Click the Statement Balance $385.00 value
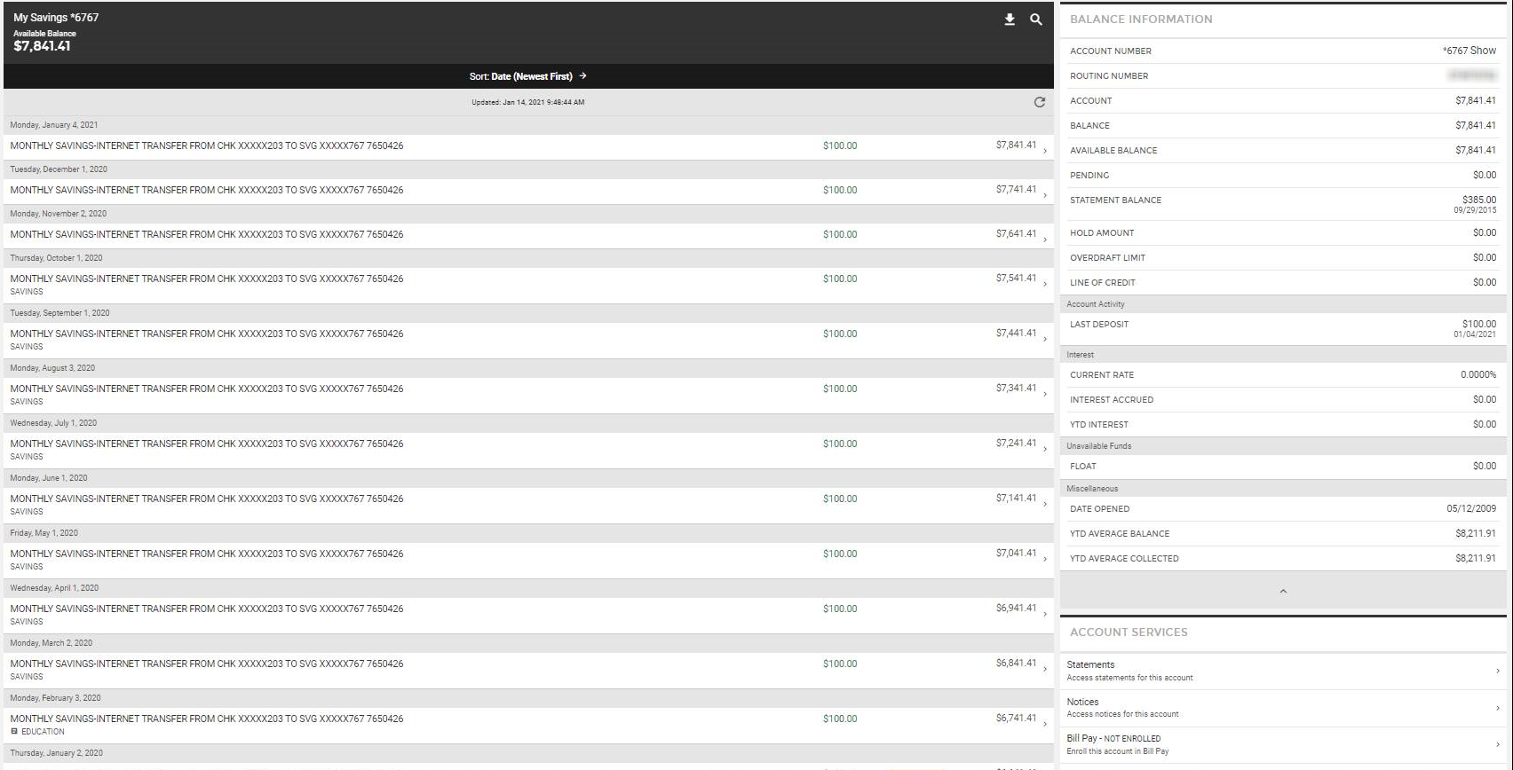The image size is (1513, 770). tap(1479, 200)
